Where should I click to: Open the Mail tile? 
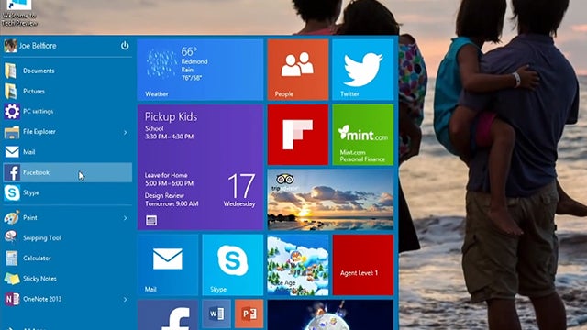[168, 265]
